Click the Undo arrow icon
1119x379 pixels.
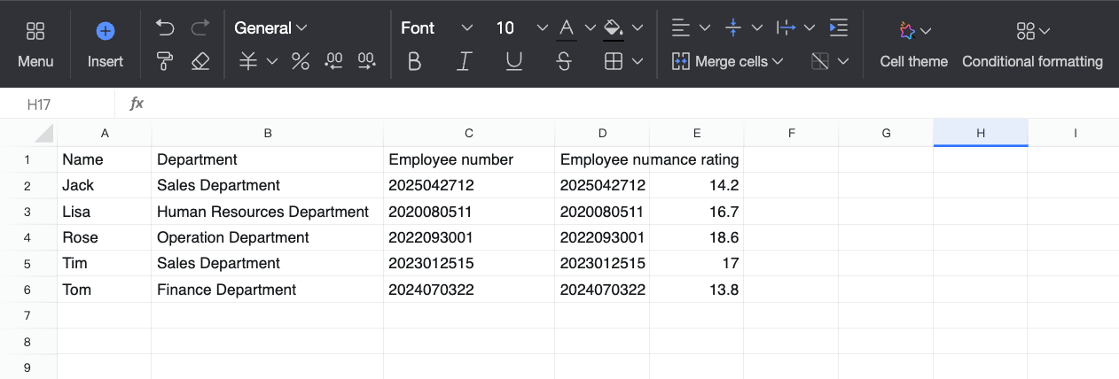[x=165, y=27]
